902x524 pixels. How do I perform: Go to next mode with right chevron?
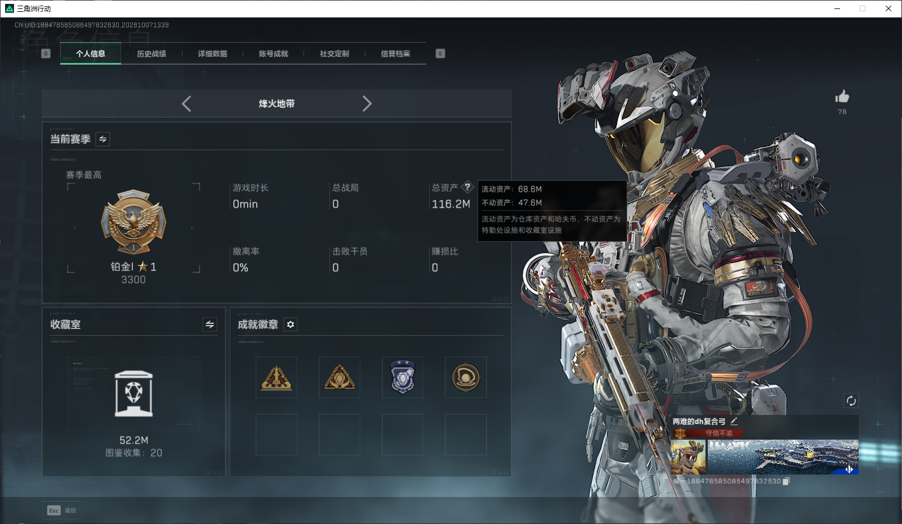367,103
